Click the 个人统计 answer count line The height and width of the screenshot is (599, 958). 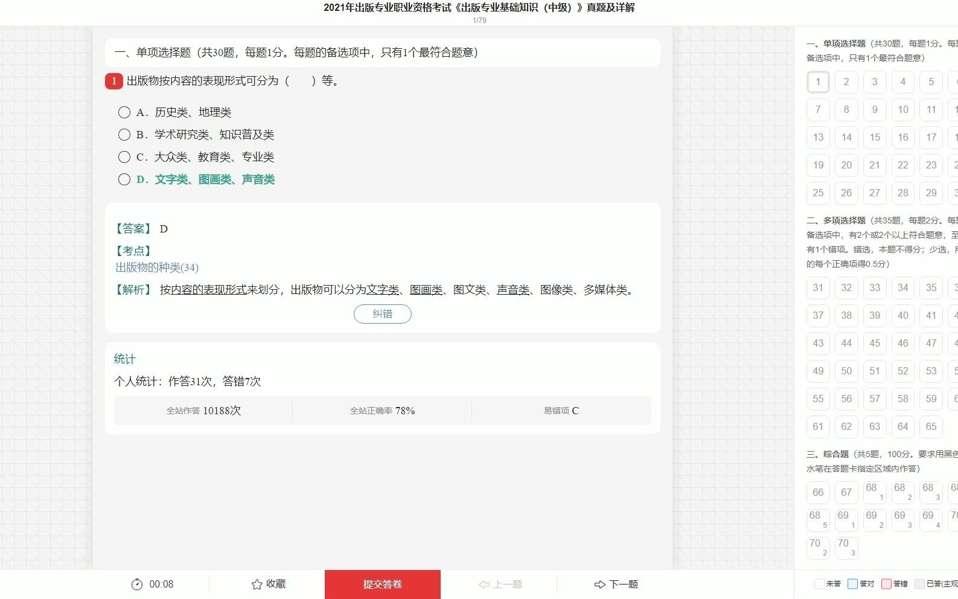(x=188, y=382)
